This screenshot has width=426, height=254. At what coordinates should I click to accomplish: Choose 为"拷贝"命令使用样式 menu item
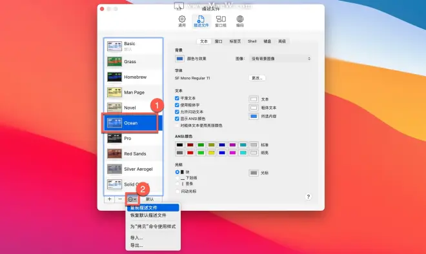tap(153, 226)
